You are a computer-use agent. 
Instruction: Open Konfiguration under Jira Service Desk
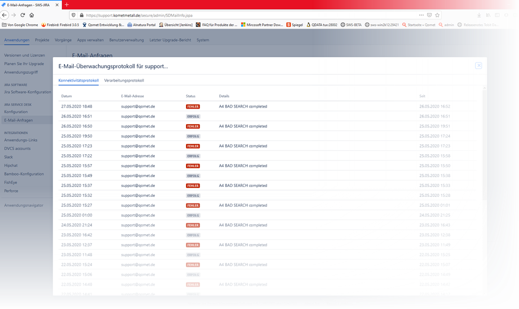pos(16,112)
